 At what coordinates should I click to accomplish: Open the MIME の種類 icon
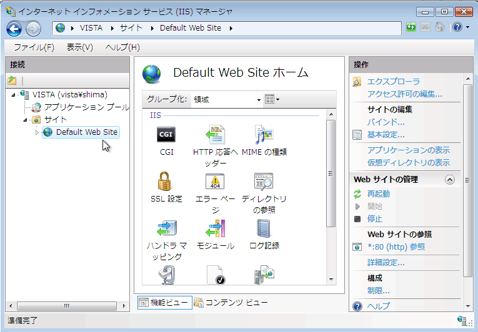tap(264, 134)
